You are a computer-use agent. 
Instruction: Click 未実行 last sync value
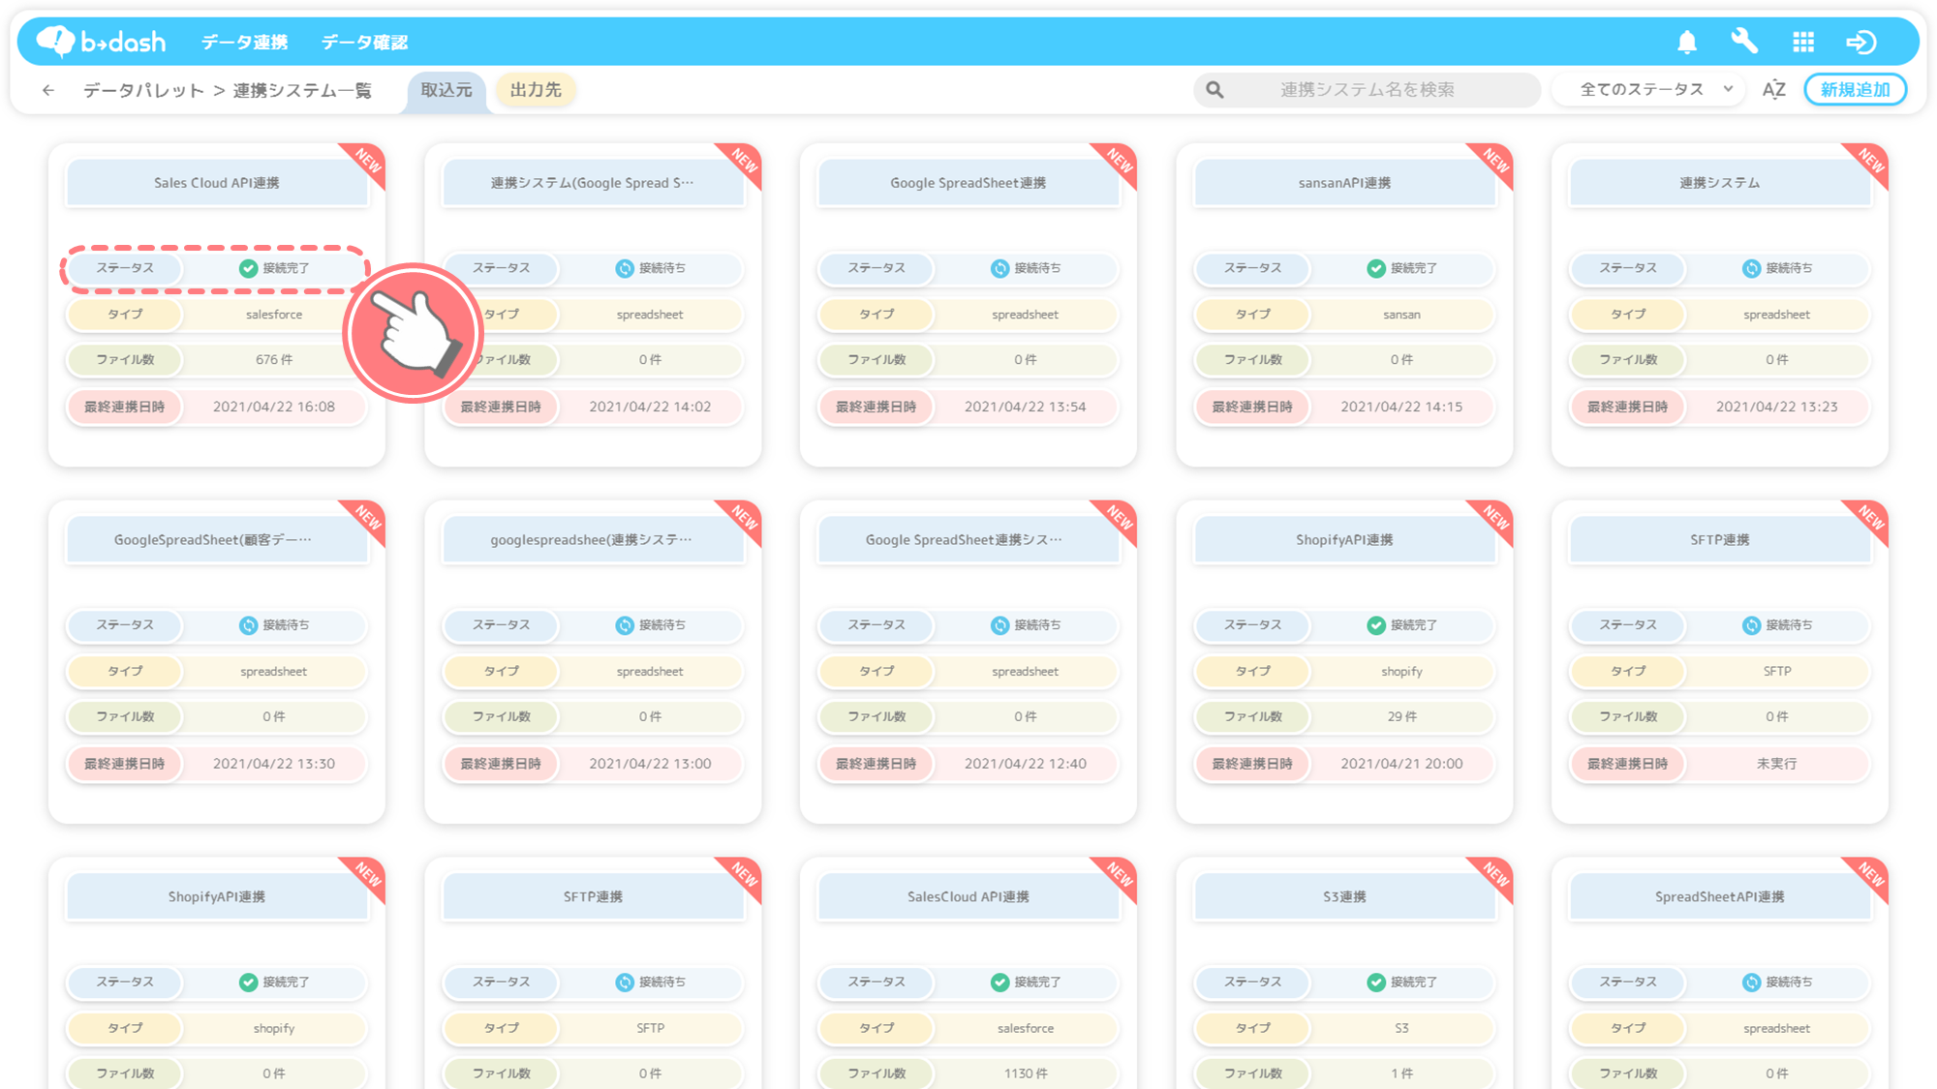[x=1777, y=764]
